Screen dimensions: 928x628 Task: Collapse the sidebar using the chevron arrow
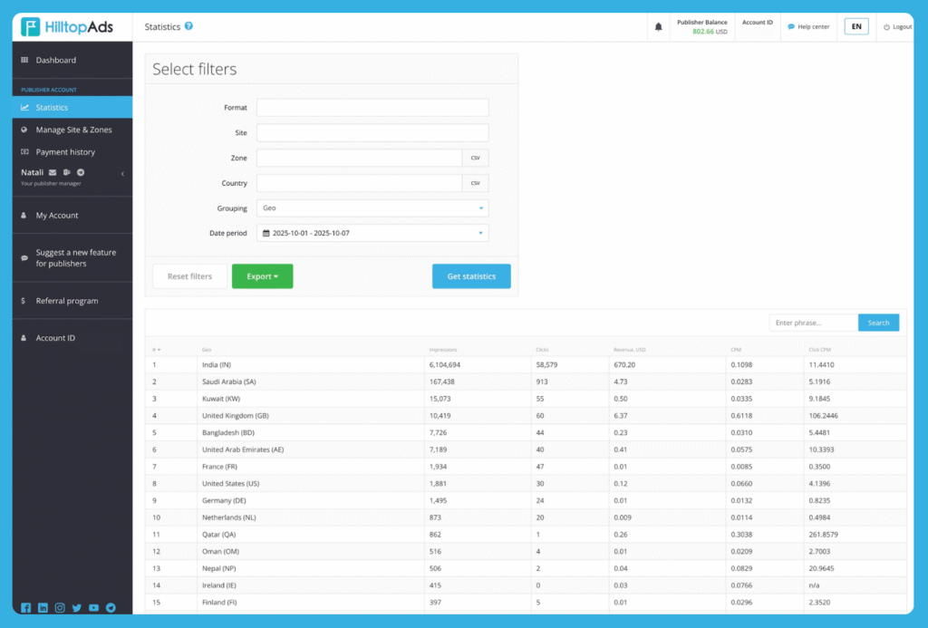(x=122, y=174)
